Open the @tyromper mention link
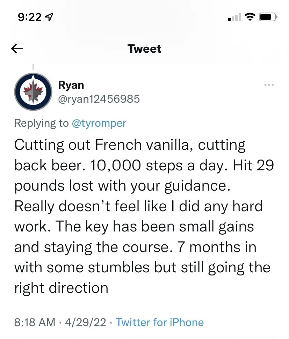Viewport: 289px width, 339px height. click(99, 123)
